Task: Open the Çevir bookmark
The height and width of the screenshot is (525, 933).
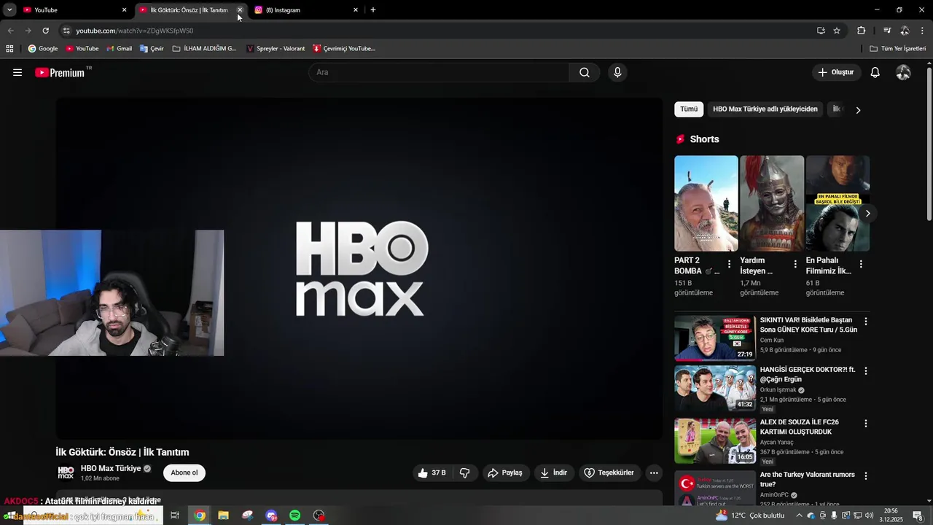Action: (152, 49)
